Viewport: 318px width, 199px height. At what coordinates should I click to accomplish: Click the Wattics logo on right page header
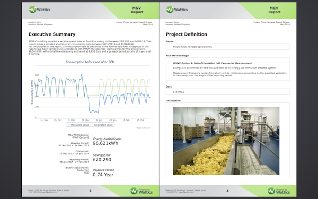click(177, 10)
